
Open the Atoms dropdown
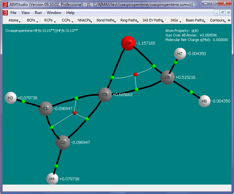pyautogui.click(x=14, y=20)
